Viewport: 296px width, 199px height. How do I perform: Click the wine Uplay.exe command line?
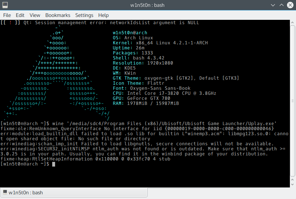(139, 124)
